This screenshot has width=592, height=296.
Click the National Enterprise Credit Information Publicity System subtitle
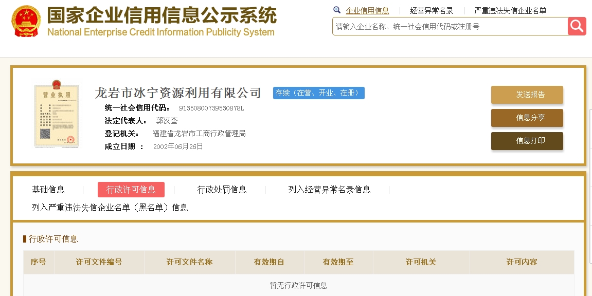(x=161, y=32)
